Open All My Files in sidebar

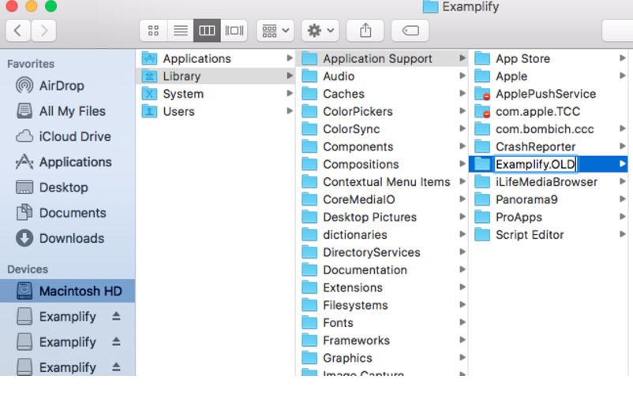[x=67, y=111]
